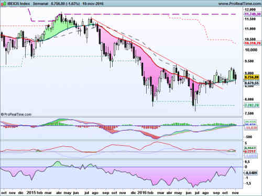The image size is (262, 196).
Task: Open the www.ProRealTime.com link at top right
Action: click(239, 4)
